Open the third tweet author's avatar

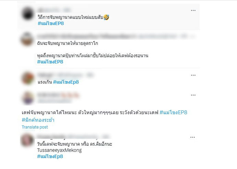click(28, 79)
